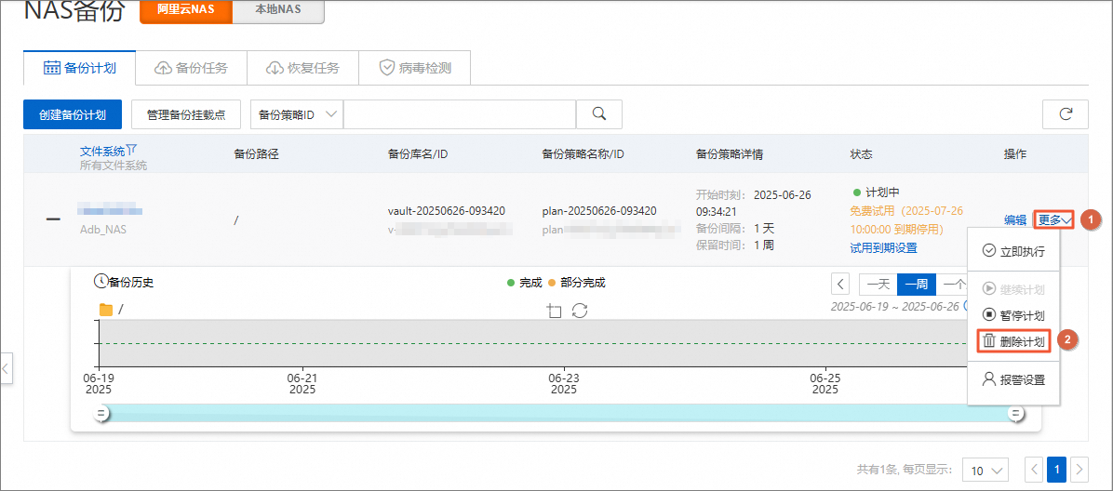Click left handle of the timeline range slider
This screenshot has height=491, width=1113.
tap(101, 413)
